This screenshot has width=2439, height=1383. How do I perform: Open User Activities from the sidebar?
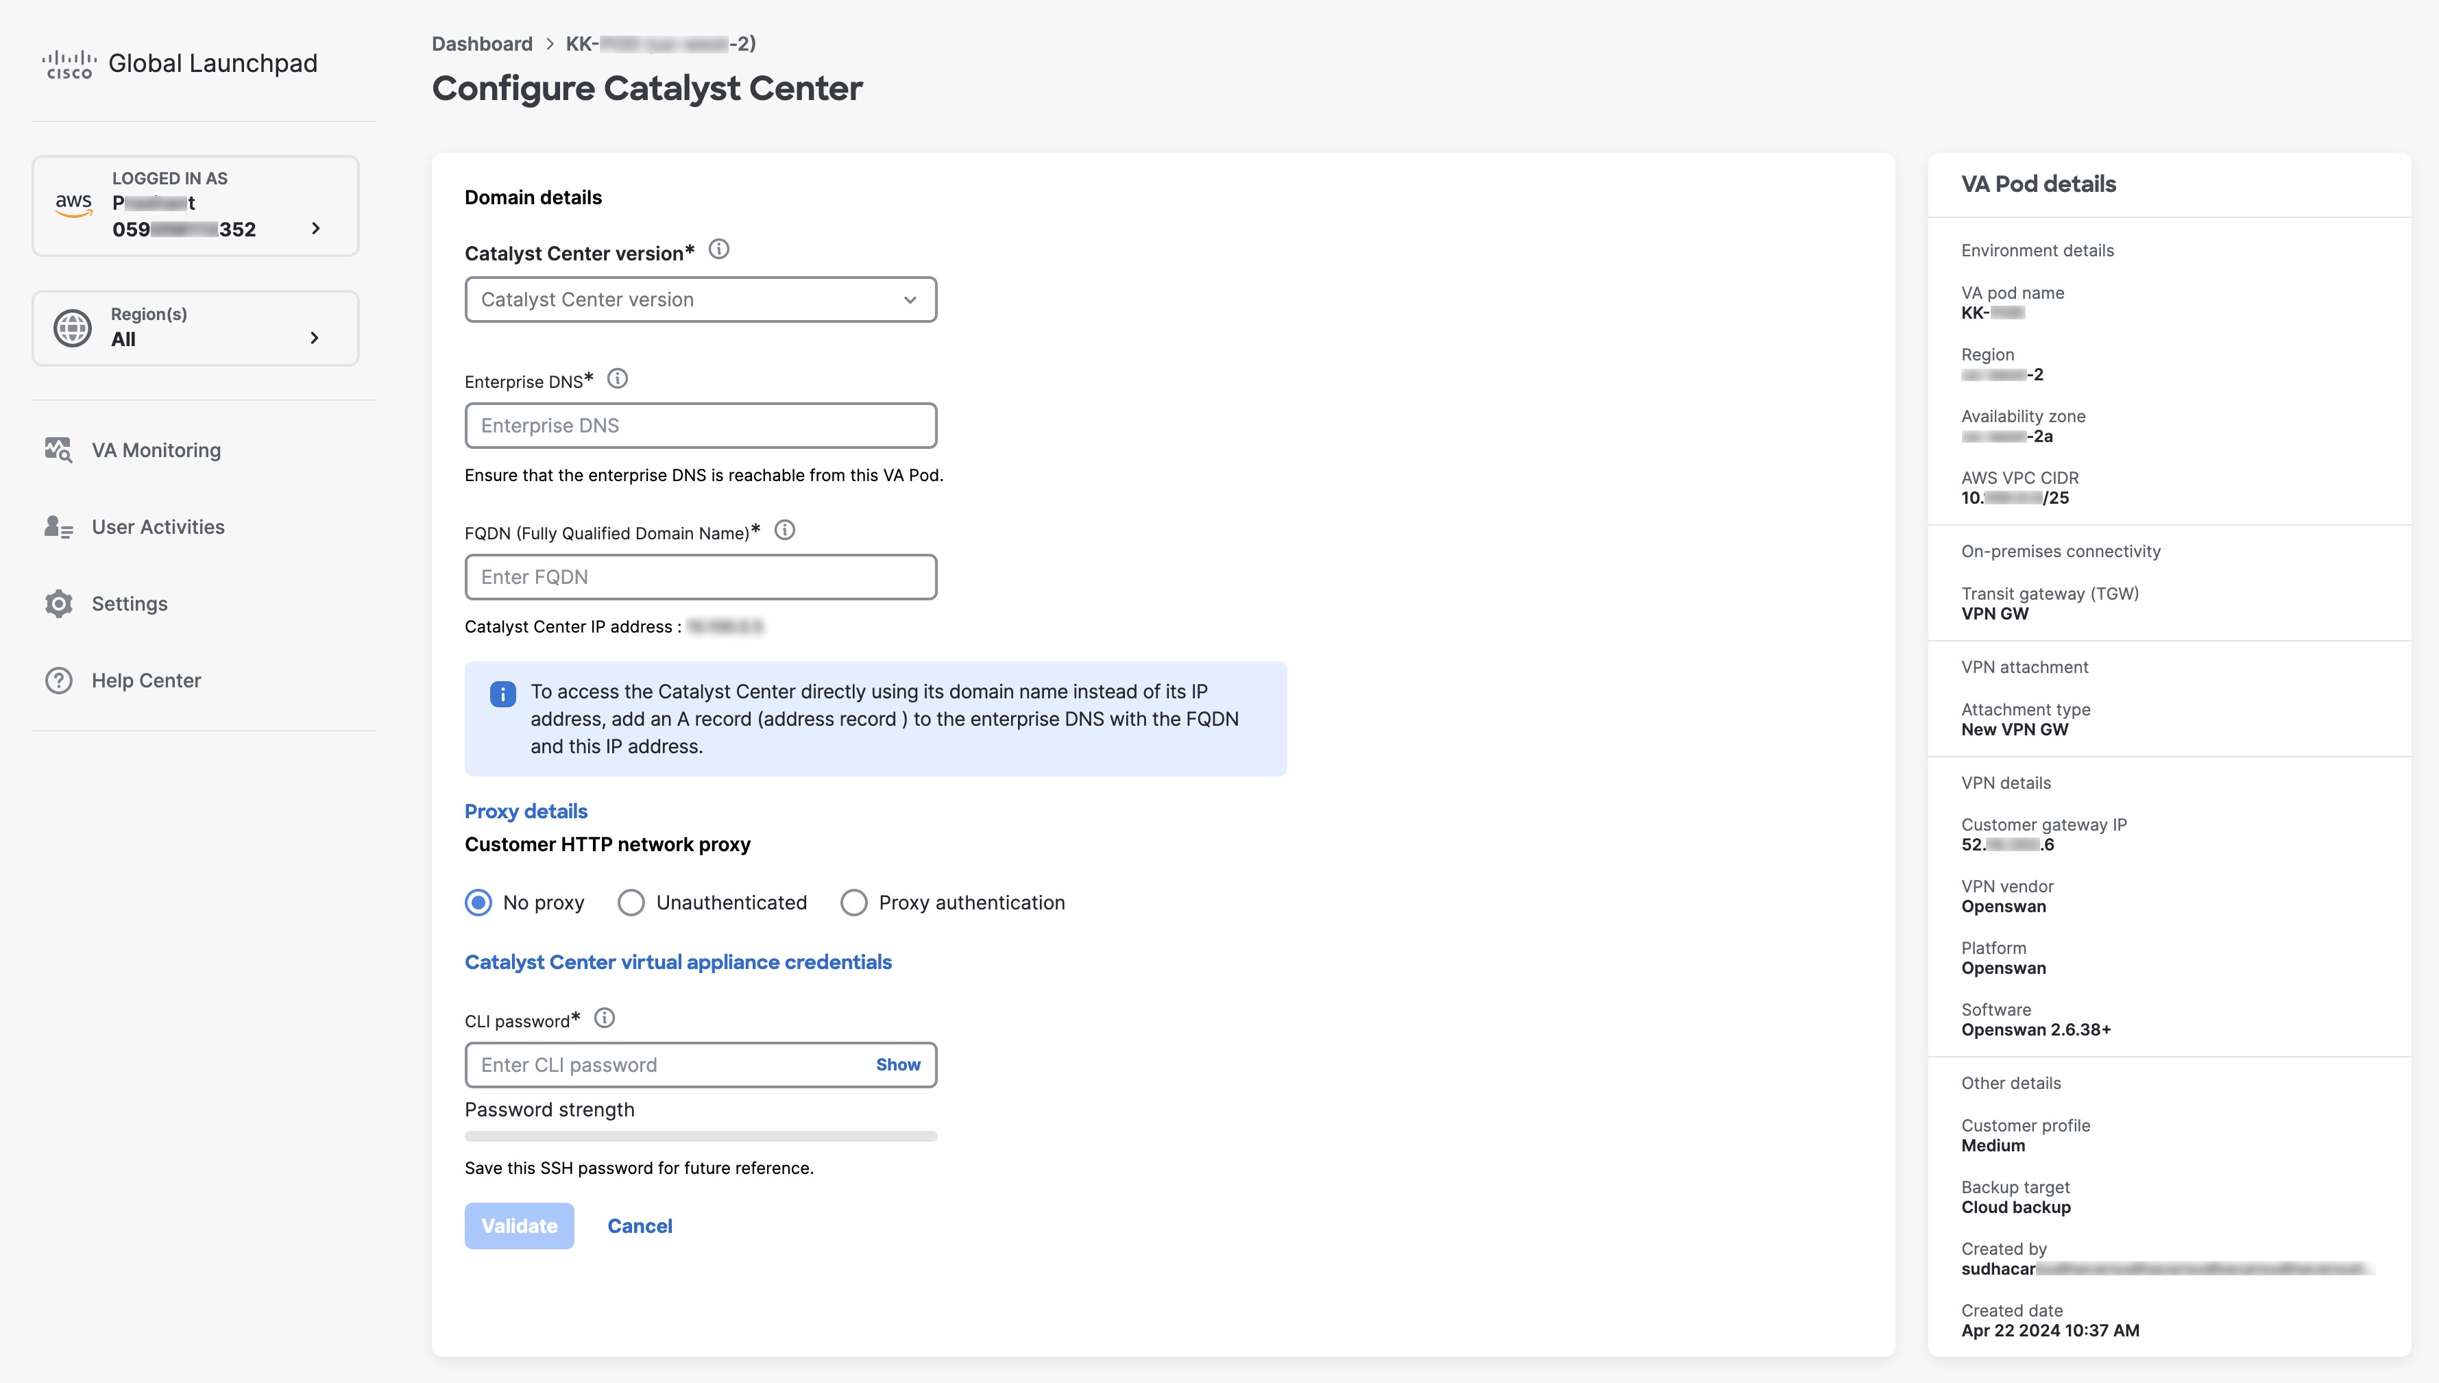pos(158,527)
